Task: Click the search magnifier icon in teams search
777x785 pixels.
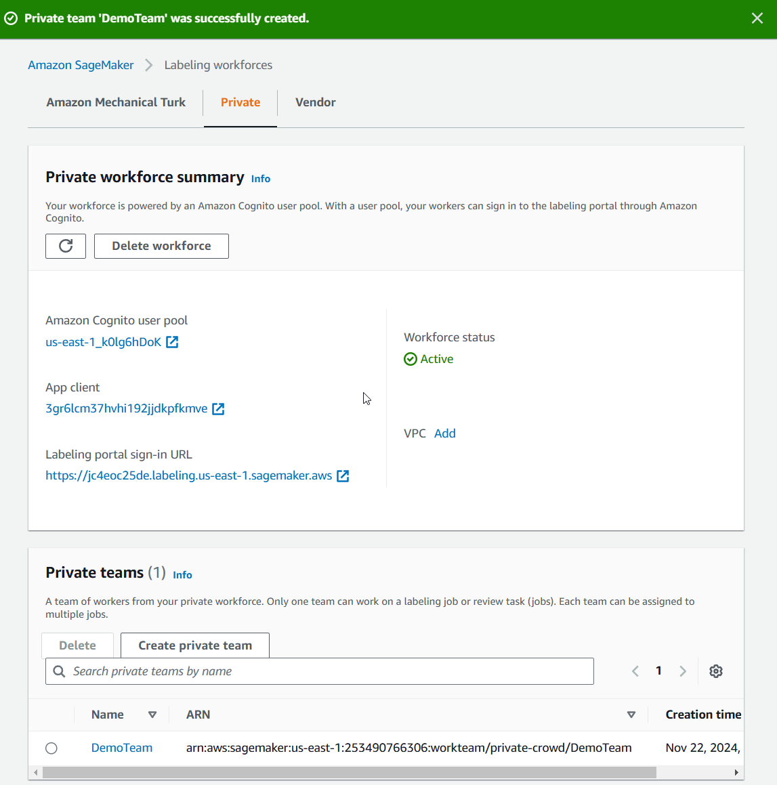Action: (x=59, y=671)
